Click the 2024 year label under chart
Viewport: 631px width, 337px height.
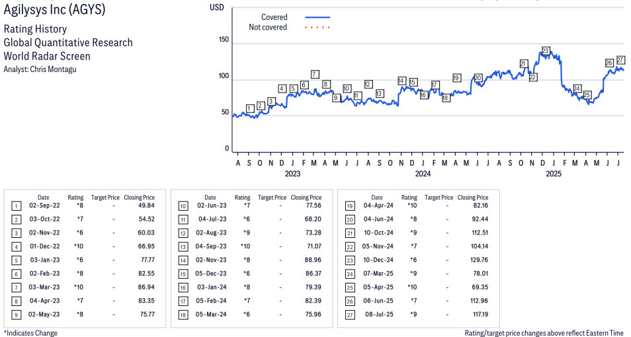pos(423,174)
